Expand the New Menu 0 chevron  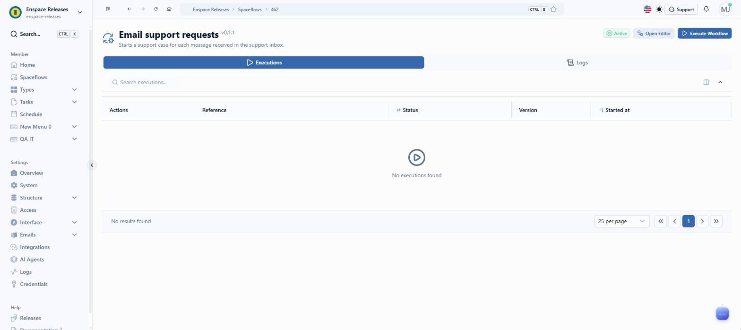[x=74, y=127]
